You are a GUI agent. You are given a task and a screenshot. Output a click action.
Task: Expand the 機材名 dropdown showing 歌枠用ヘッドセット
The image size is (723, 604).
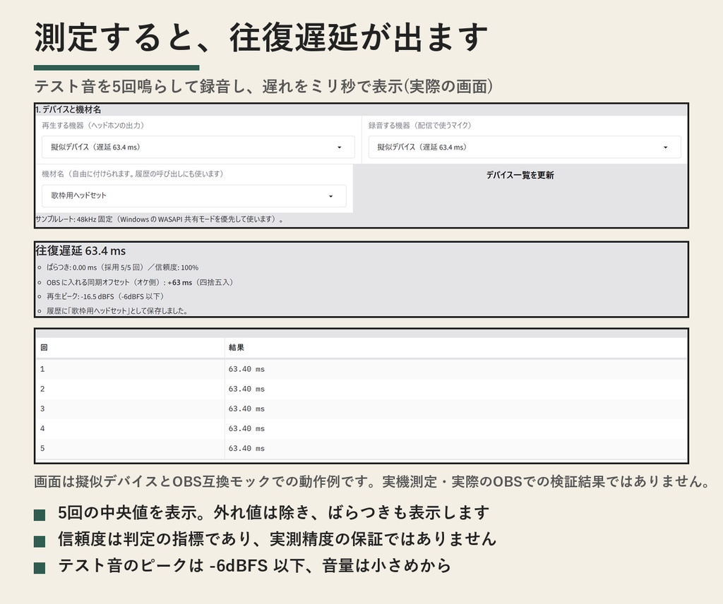tap(194, 195)
